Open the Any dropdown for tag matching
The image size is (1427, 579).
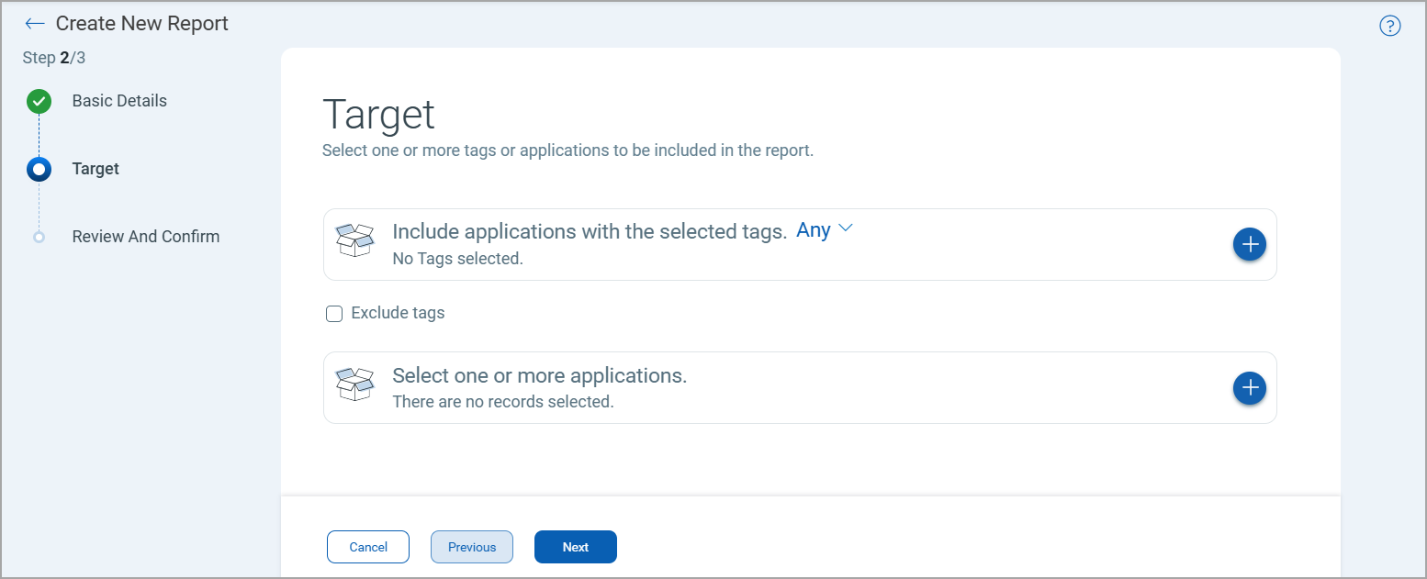[825, 230]
